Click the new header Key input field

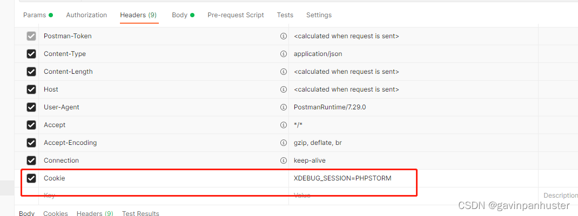tap(164, 196)
